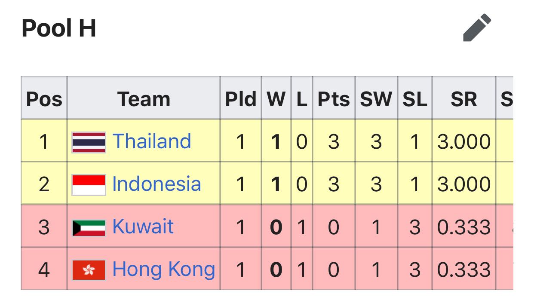
Task: Select the Team column header
Action: [x=144, y=98]
